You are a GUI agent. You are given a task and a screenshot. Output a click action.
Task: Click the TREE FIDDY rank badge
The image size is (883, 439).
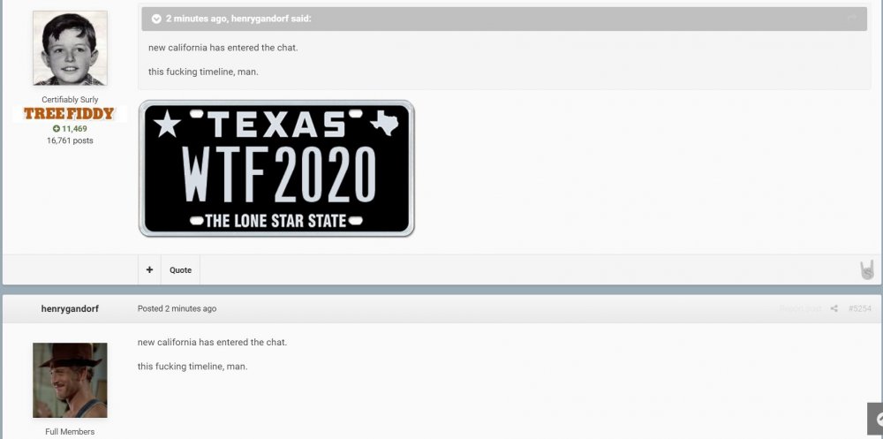[x=69, y=114]
